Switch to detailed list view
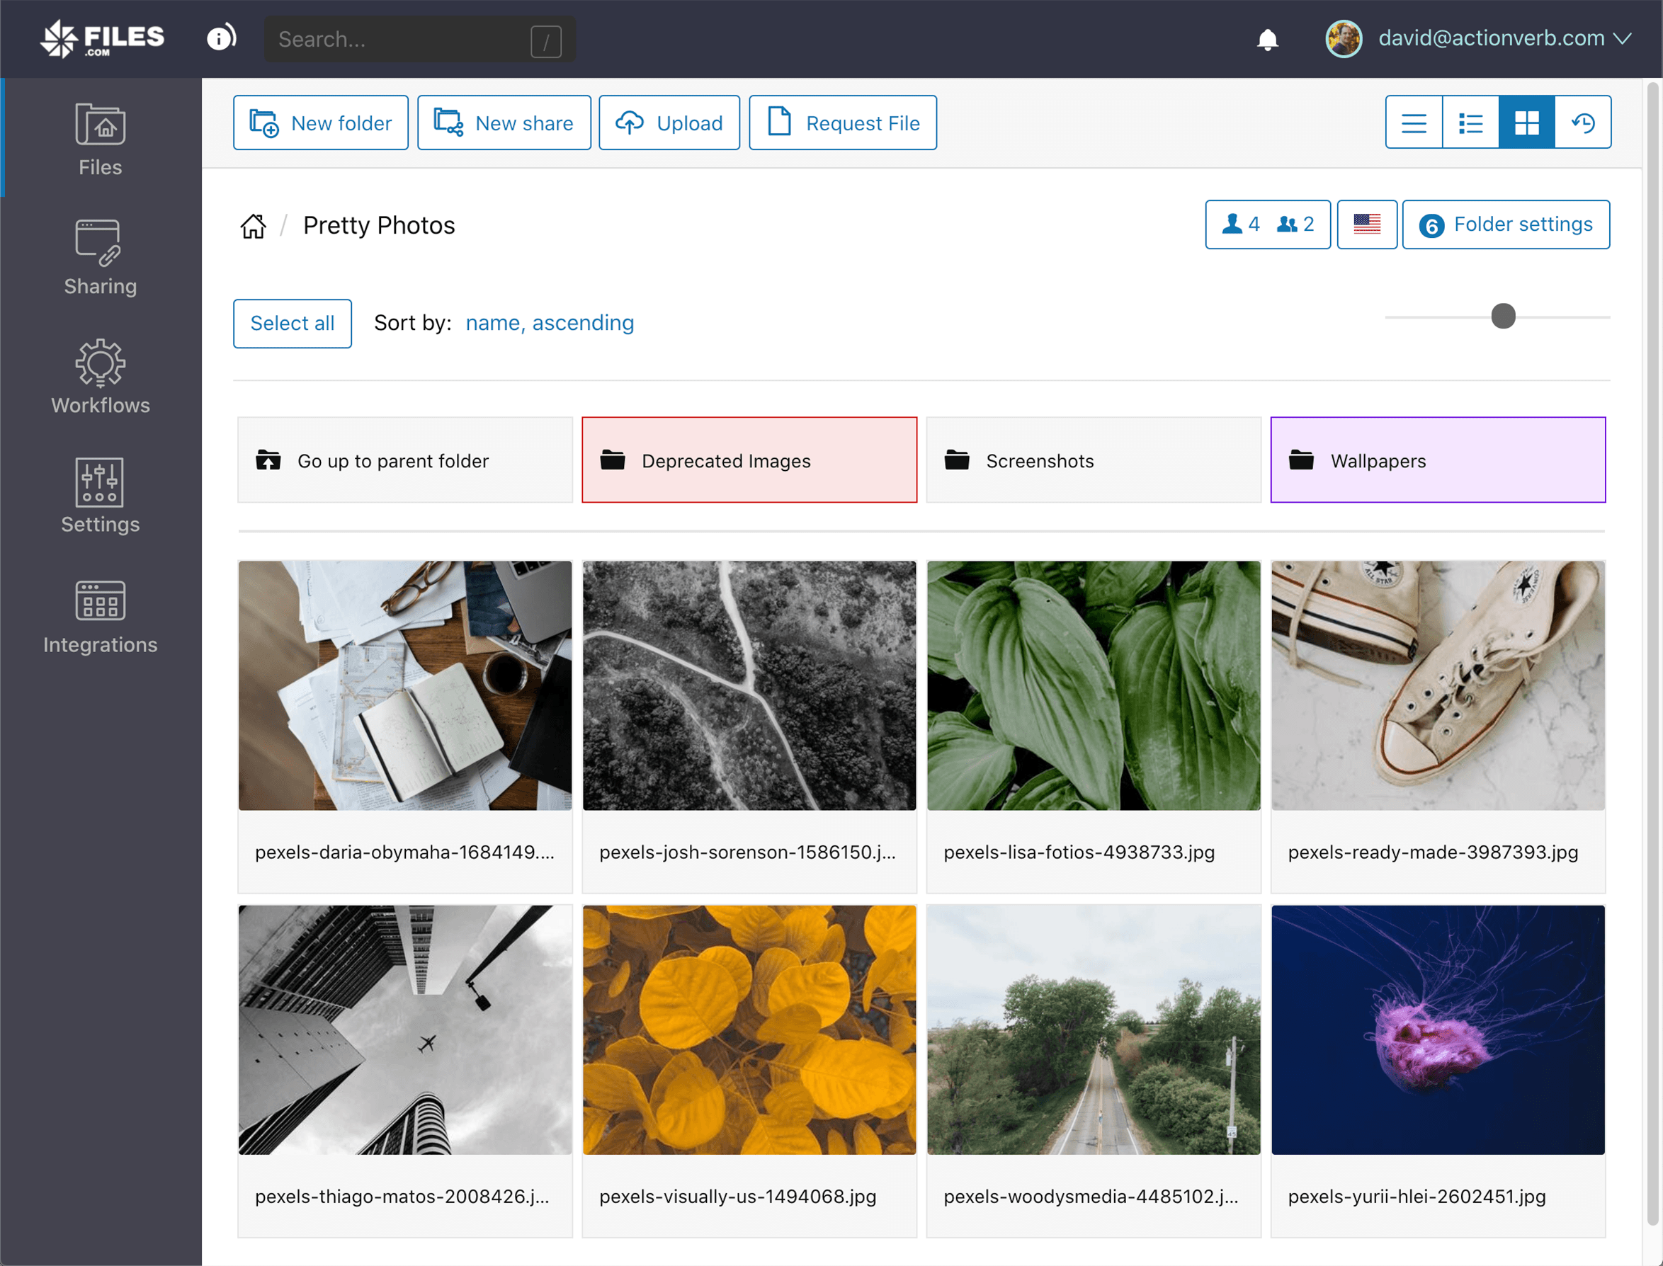This screenshot has width=1663, height=1266. coord(1470,122)
